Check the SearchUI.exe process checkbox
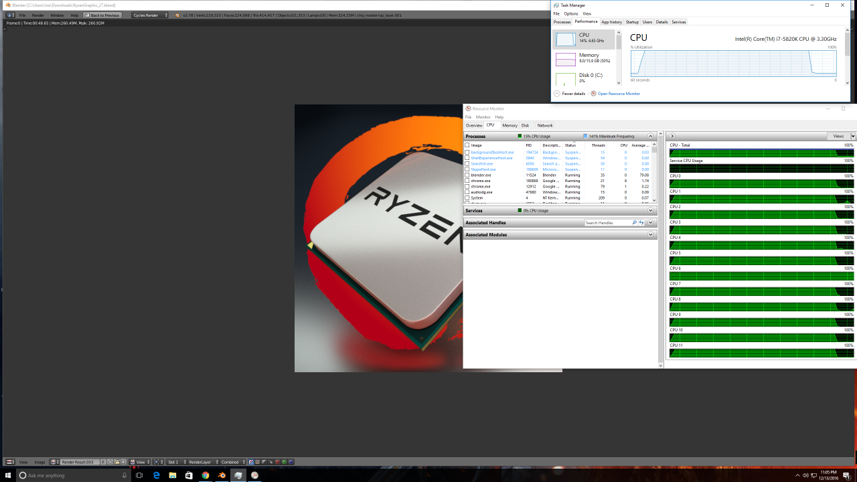The height and width of the screenshot is (482, 857). click(x=467, y=164)
